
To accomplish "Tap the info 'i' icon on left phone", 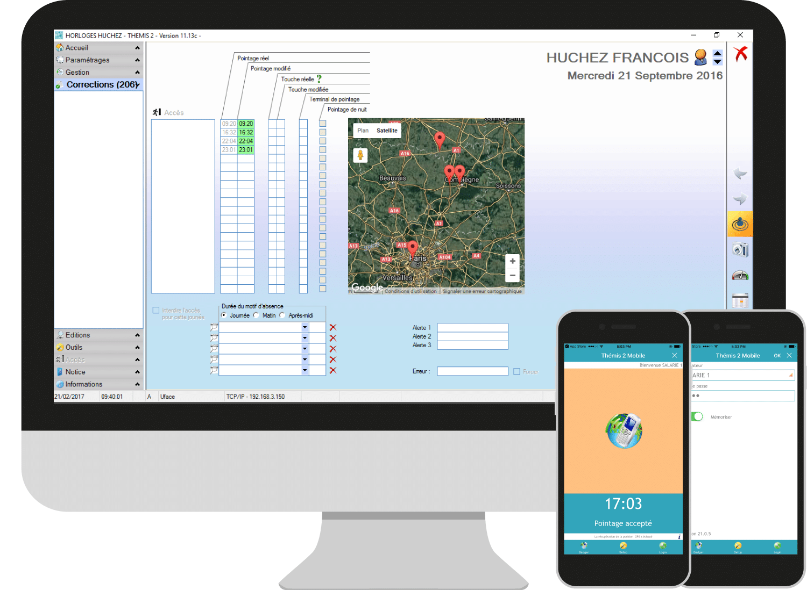I will tap(679, 536).
